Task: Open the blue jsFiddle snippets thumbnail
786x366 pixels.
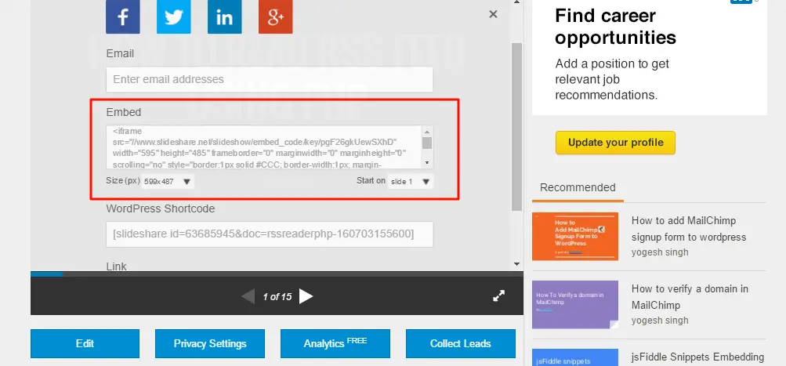Action: click(575, 357)
